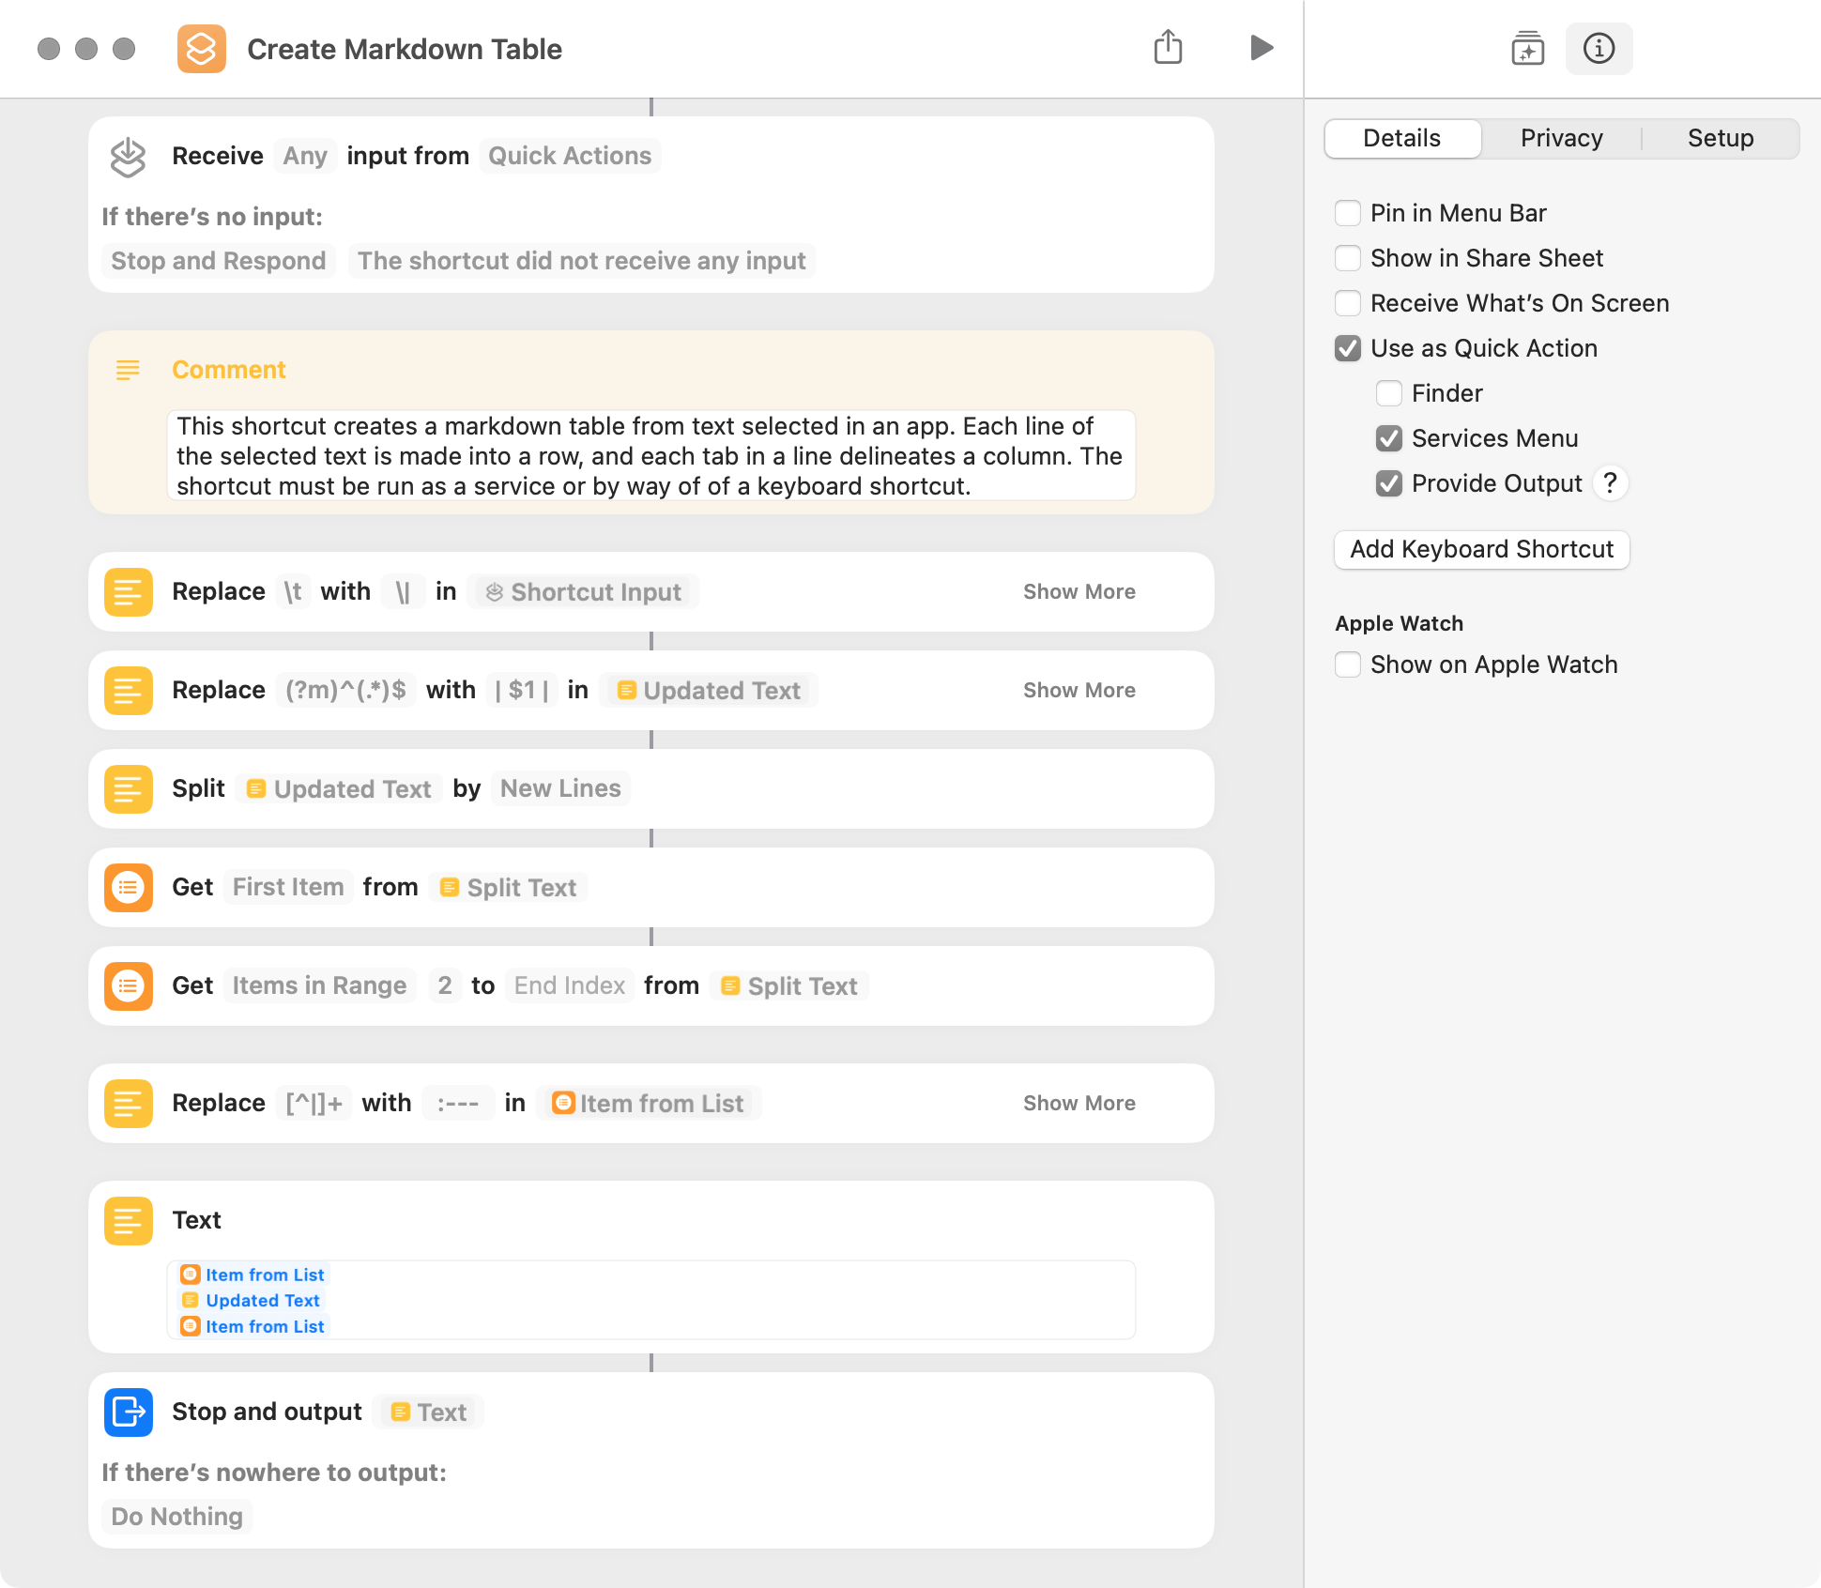The height and width of the screenshot is (1588, 1821).
Task: Click Item from List variable in Replace action
Action: click(648, 1103)
